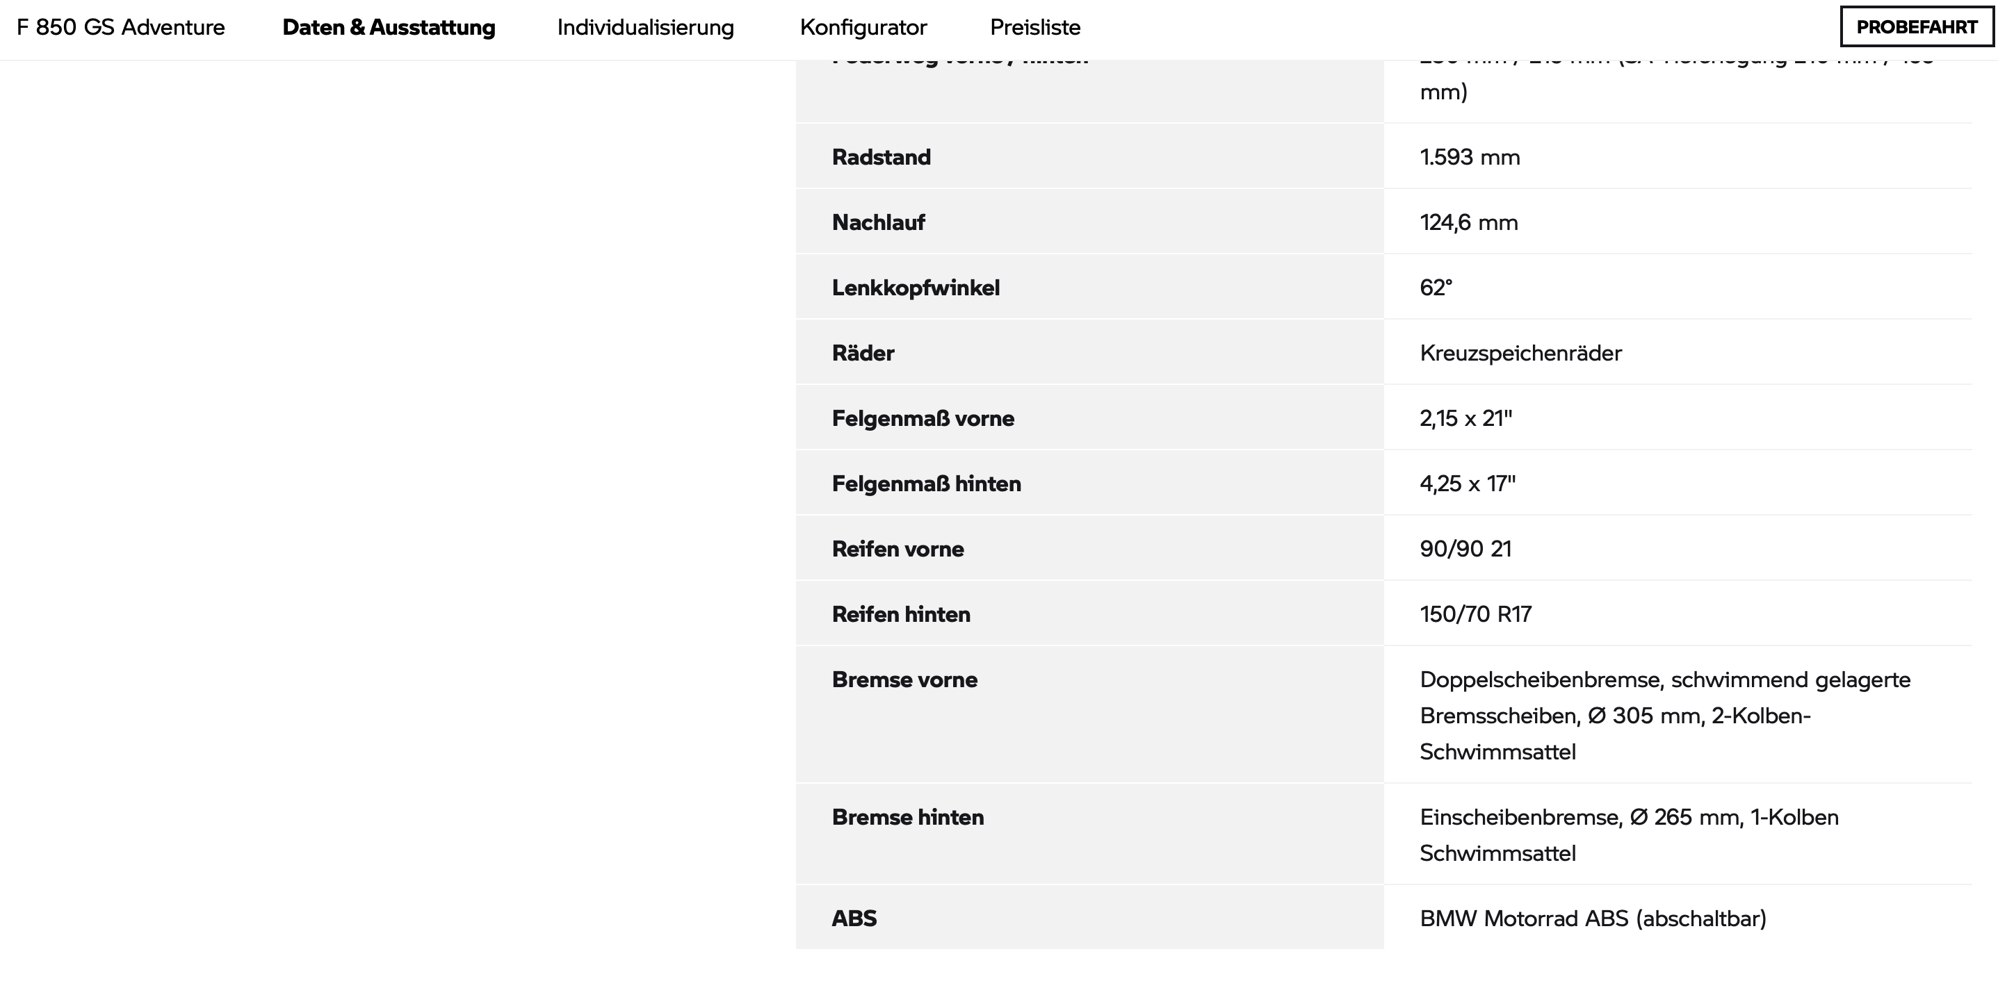This screenshot has width=1998, height=988.
Task: Open the F 850 GS Adventure link
Action: pos(121,27)
